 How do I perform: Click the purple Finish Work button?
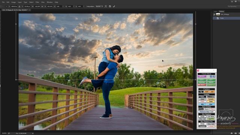coord(202,76)
